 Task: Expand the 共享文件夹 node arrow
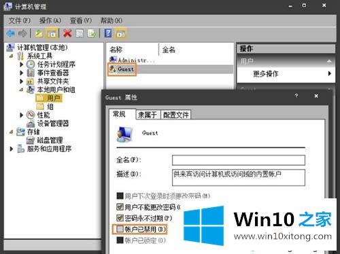point(22,81)
